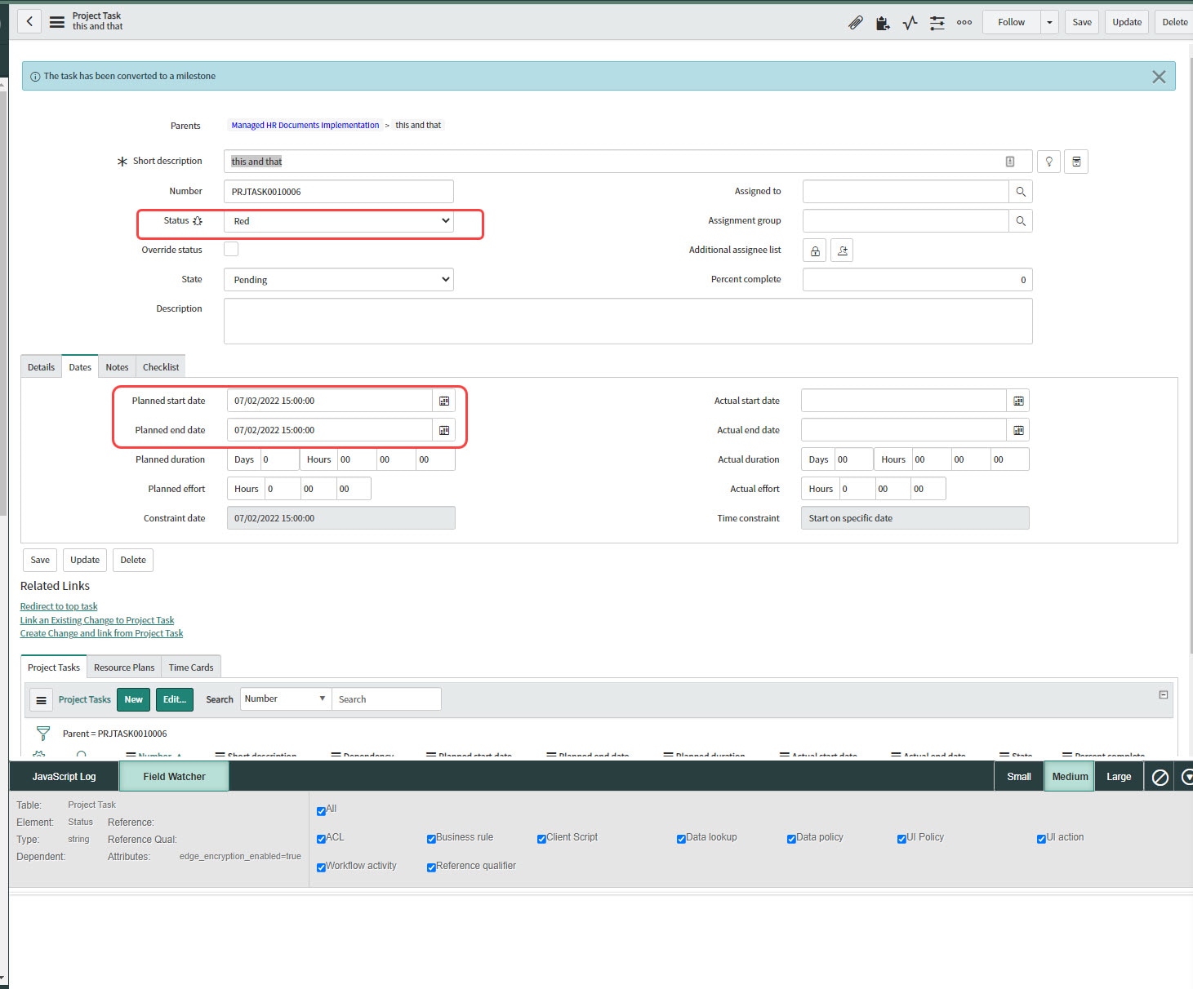Click the clipboard template icon in the header
The height and width of the screenshot is (989, 1193).
point(883,23)
